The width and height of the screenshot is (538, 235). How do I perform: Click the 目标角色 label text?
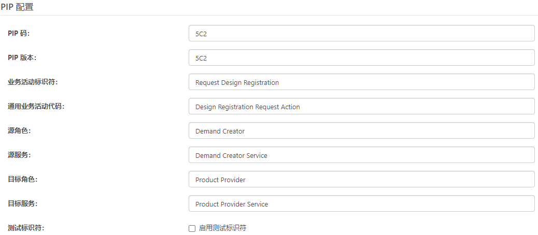(22, 180)
